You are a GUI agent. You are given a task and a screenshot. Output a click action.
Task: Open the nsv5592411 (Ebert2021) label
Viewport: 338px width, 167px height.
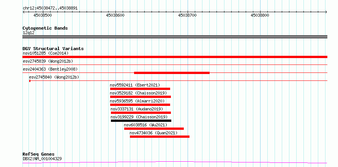pyautogui.click(x=135, y=85)
